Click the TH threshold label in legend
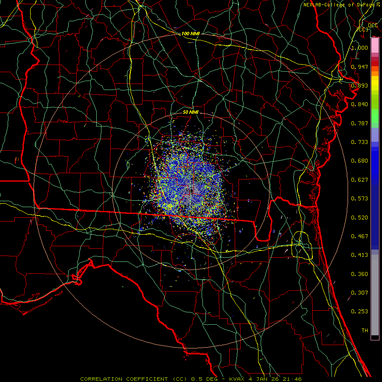This screenshot has height=382, width=382. tap(365, 331)
